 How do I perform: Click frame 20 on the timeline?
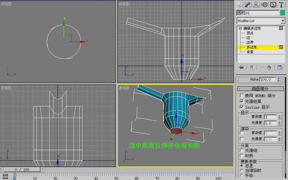(55, 178)
